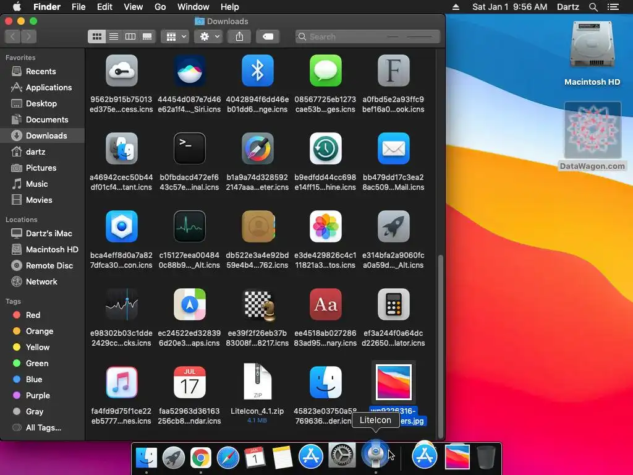The height and width of the screenshot is (475, 633).
Task: Select the Big Sur wallpaper jpg thumbnail
Action: click(x=394, y=382)
